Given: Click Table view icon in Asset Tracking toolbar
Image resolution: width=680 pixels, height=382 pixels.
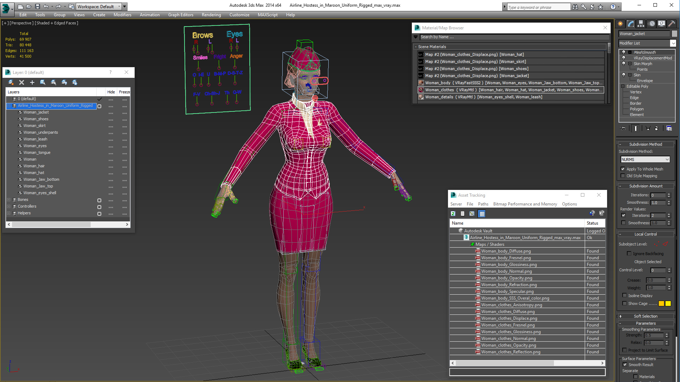Looking at the screenshot, I should (x=482, y=214).
